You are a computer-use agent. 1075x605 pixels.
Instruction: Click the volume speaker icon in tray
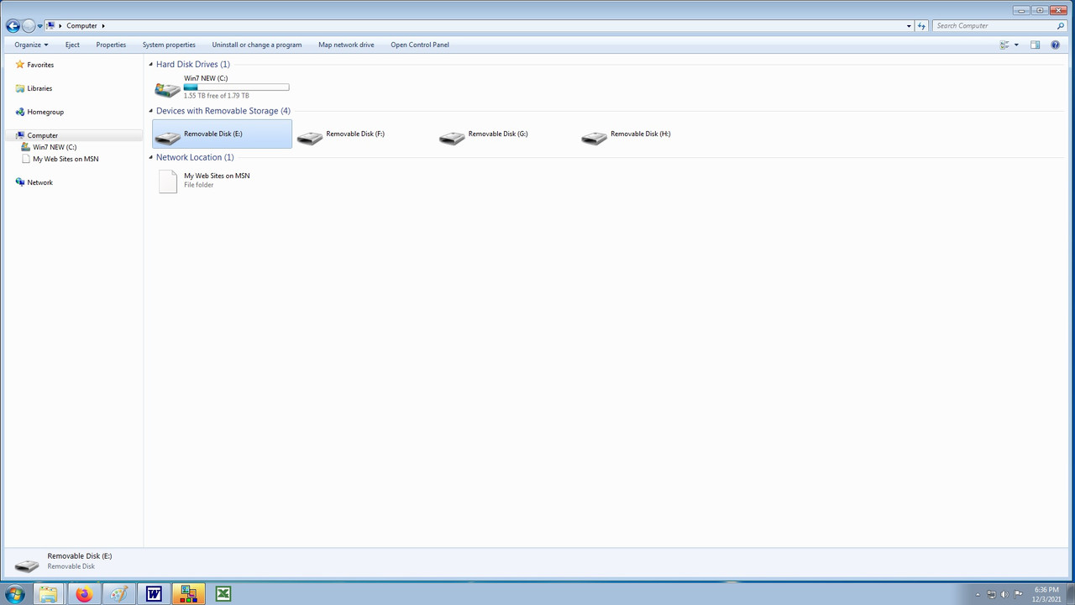[1004, 595]
